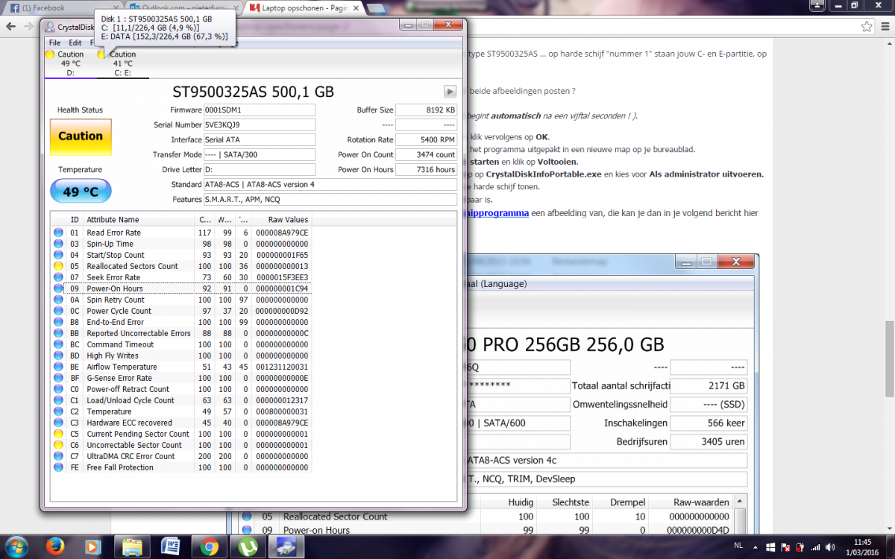Open Windows Explorer folder icon in taskbar

131,546
